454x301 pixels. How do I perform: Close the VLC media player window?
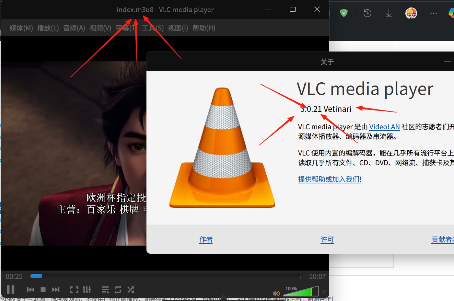pyautogui.click(x=317, y=9)
